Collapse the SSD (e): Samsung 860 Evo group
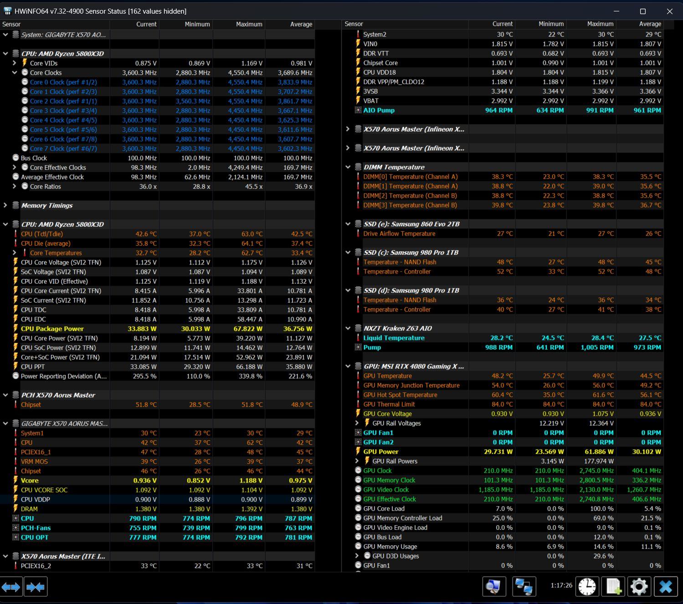 pyautogui.click(x=348, y=224)
